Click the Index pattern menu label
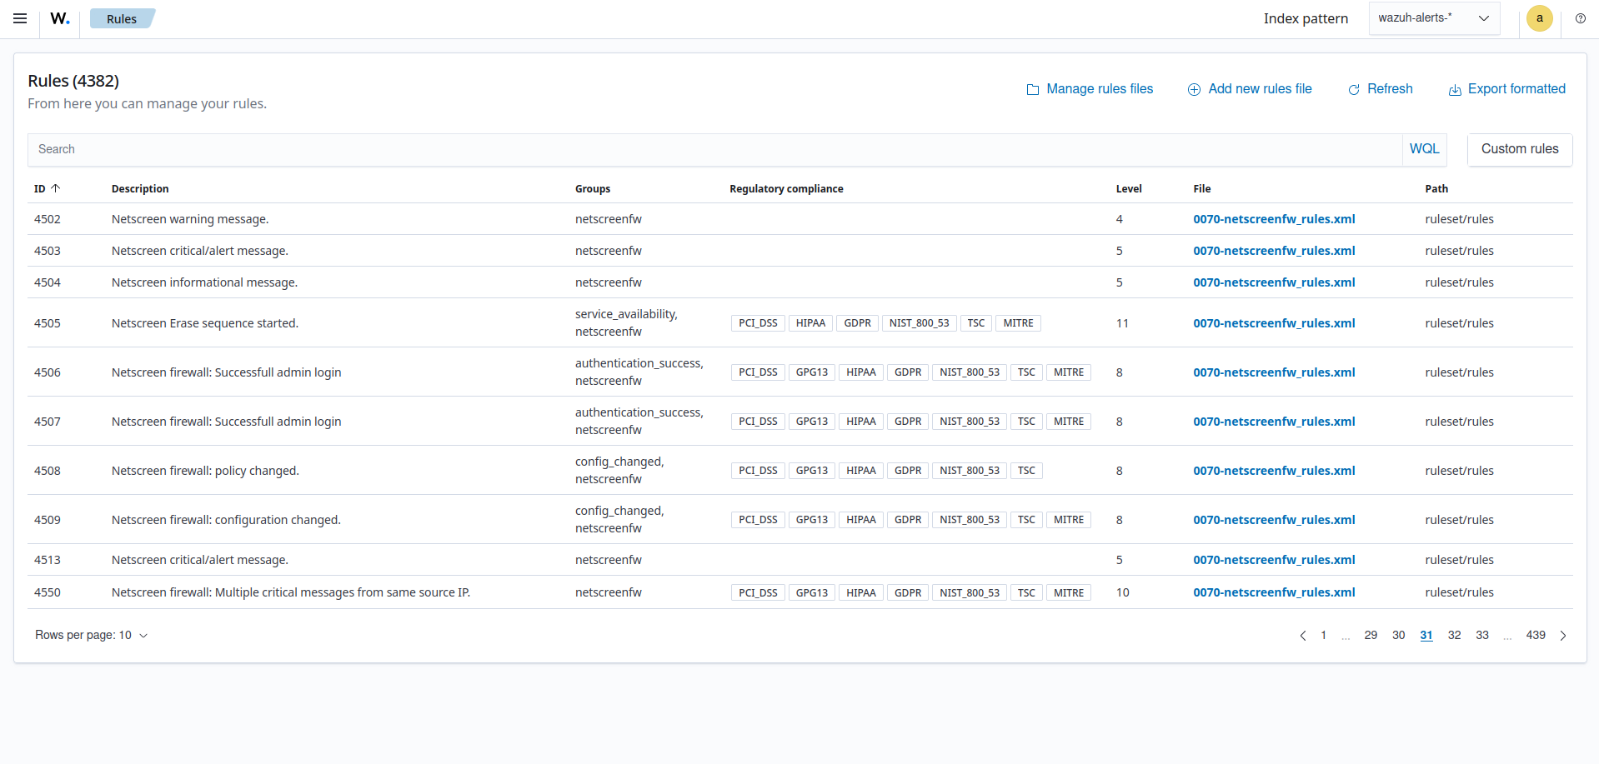 (1306, 17)
